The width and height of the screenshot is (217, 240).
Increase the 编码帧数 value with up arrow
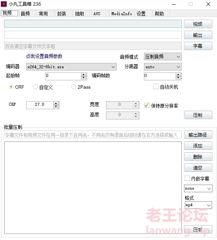pyautogui.click(x=178, y=75)
